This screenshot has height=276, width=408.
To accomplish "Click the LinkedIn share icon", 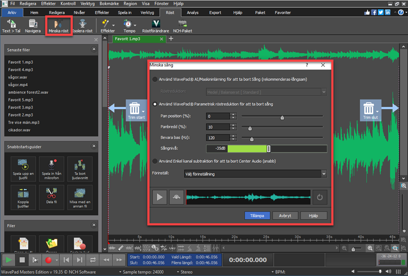I will click(x=388, y=12).
